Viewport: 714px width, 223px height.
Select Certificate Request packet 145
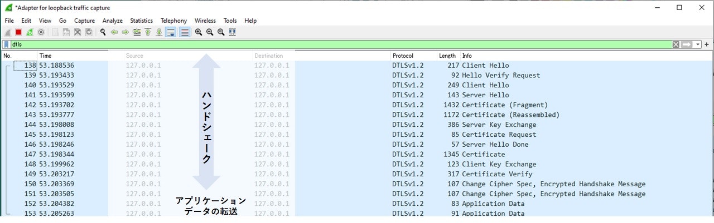click(357, 135)
